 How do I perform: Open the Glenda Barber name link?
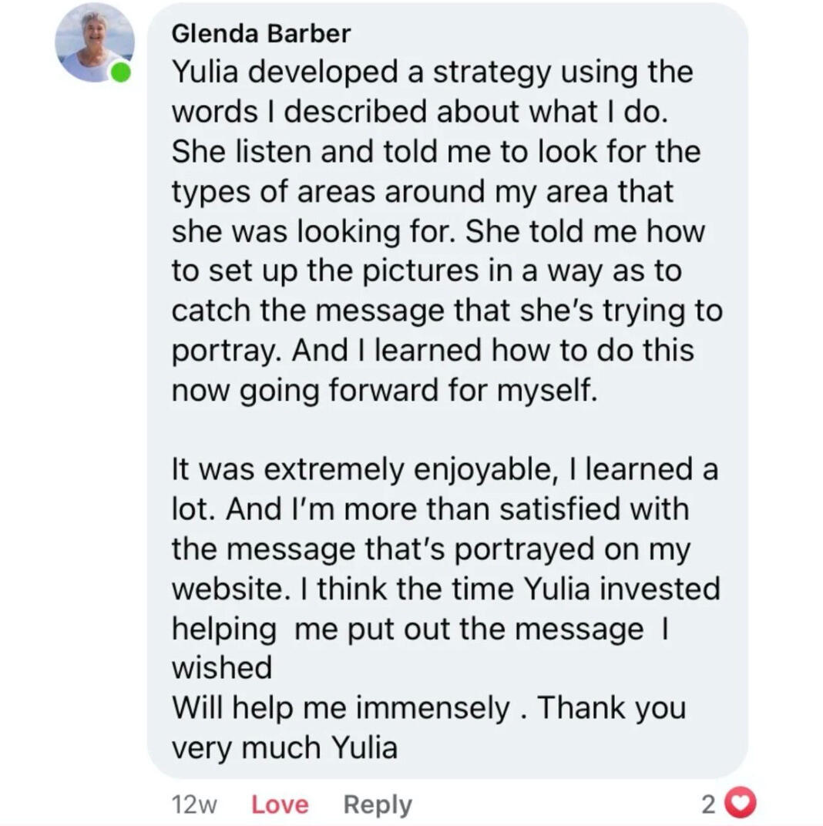pos(260,34)
